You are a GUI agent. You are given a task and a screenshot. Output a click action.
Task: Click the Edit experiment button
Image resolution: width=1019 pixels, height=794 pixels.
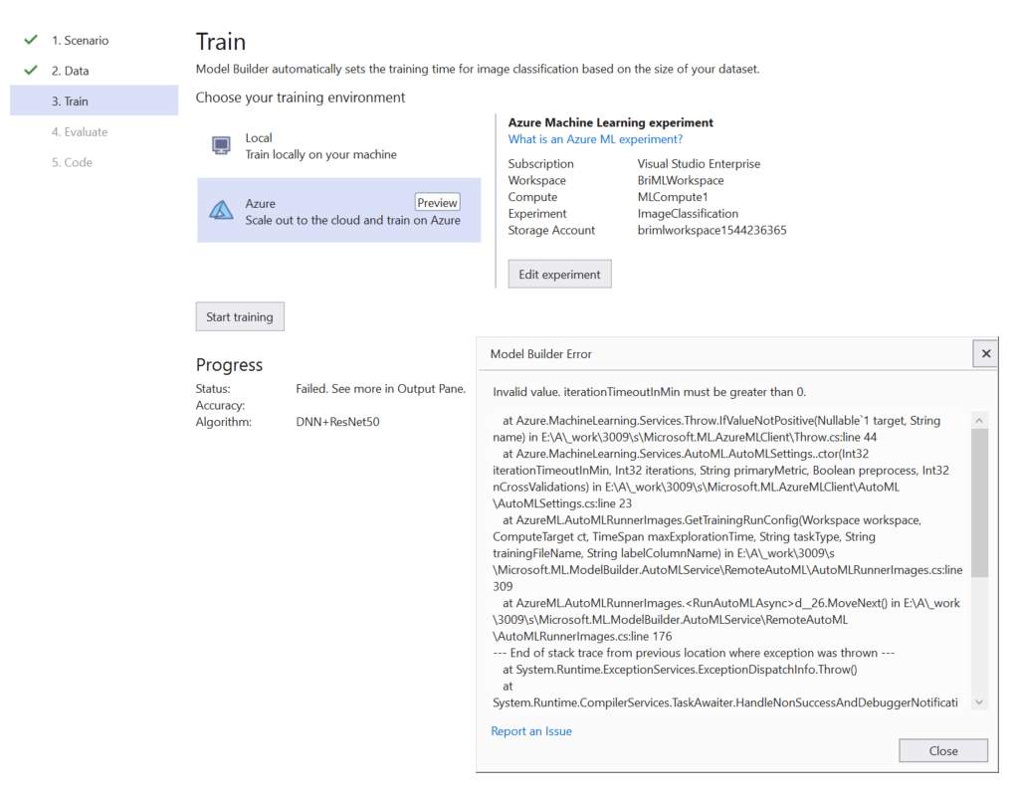pos(559,275)
